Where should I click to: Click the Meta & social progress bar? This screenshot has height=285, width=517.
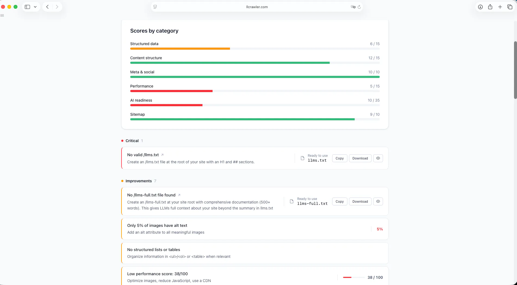pos(255,77)
